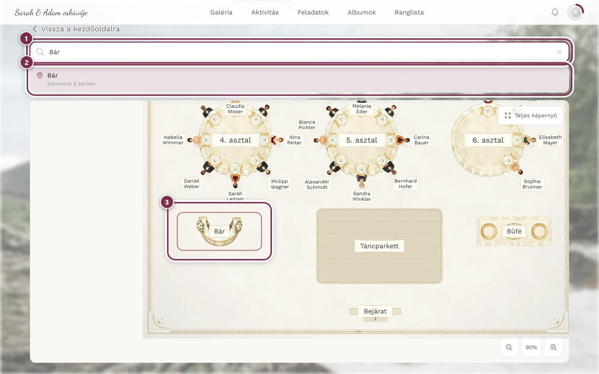Select the 6. asztal table
The height and width of the screenshot is (374, 599).
click(x=488, y=140)
